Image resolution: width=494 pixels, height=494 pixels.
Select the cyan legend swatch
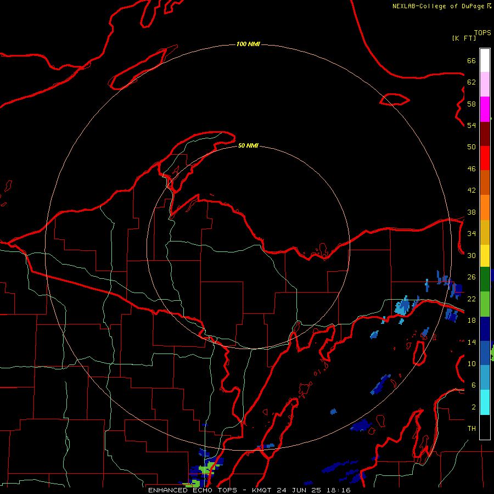pyautogui.click(x=485, y=402)
